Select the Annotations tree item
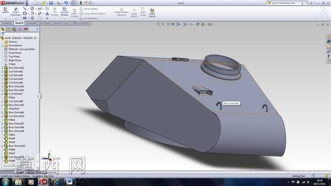Image resolution: width=331 pixels, height=186 pixels. pos(15,46)
